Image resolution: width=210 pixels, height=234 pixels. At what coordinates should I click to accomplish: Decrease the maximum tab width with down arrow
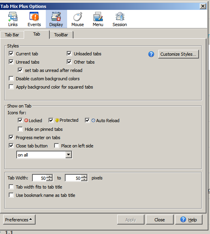pos(84,179)
